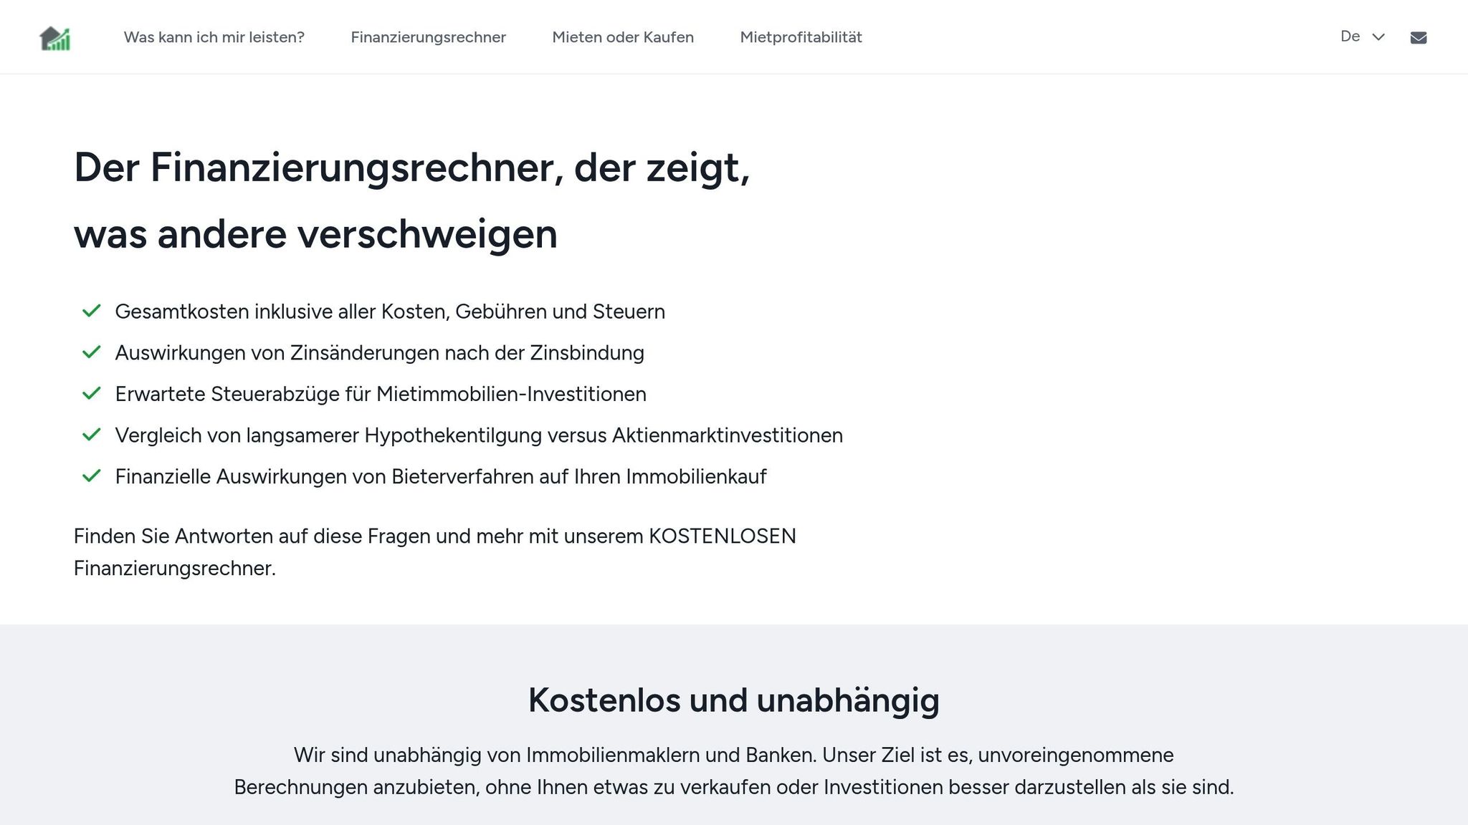The image size is (1468, 825).
Task: Click 'Kostenlos und unabhängig' heading
Action: pos(733,700)
